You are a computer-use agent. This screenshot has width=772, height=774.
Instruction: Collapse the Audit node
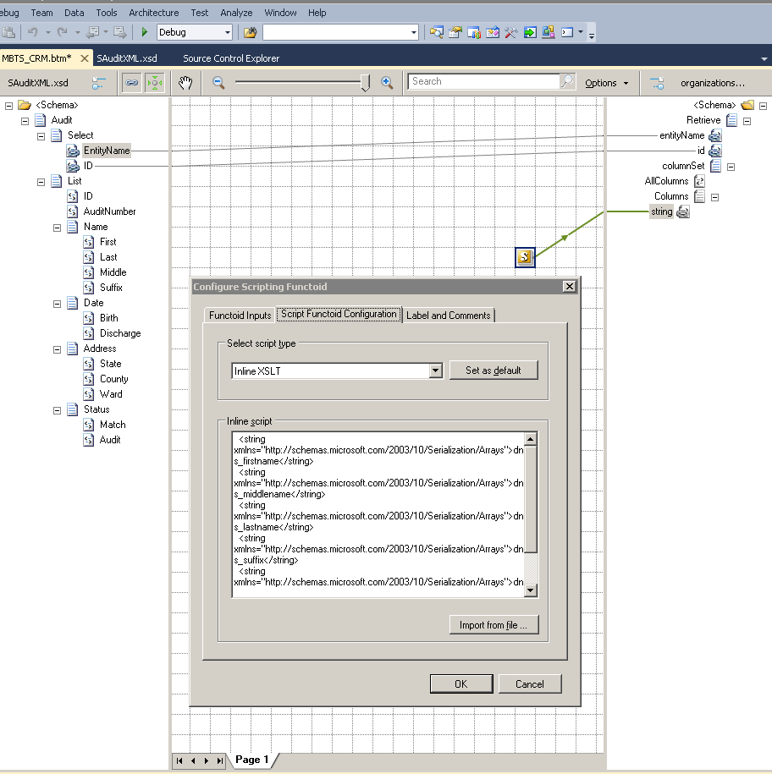pyautogui.click(x=25, y=121)
